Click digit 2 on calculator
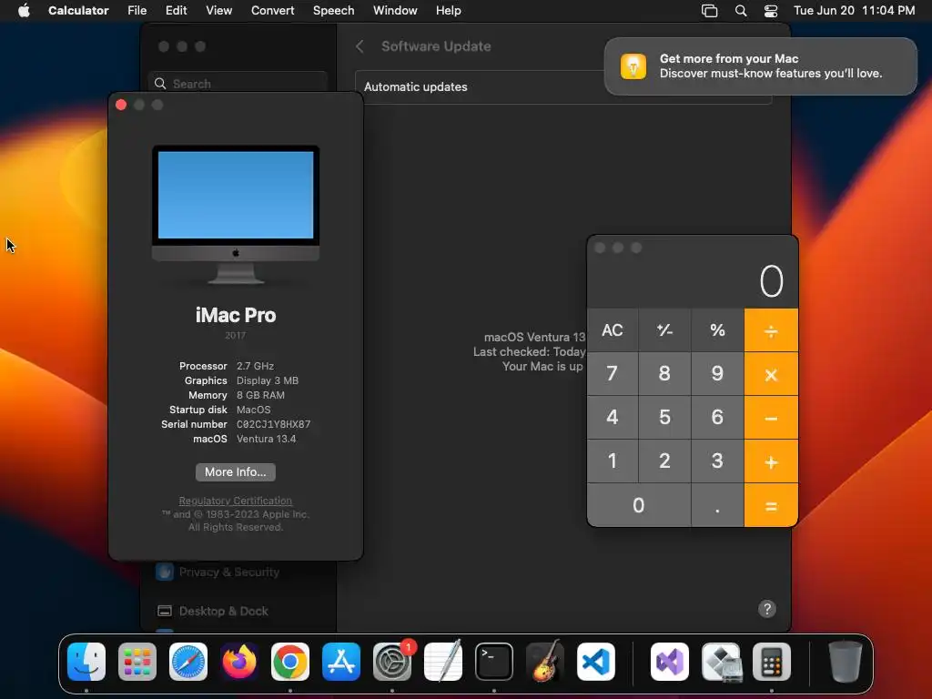The height and width of the screenshot is (699, 932). (x=664, y=461)
